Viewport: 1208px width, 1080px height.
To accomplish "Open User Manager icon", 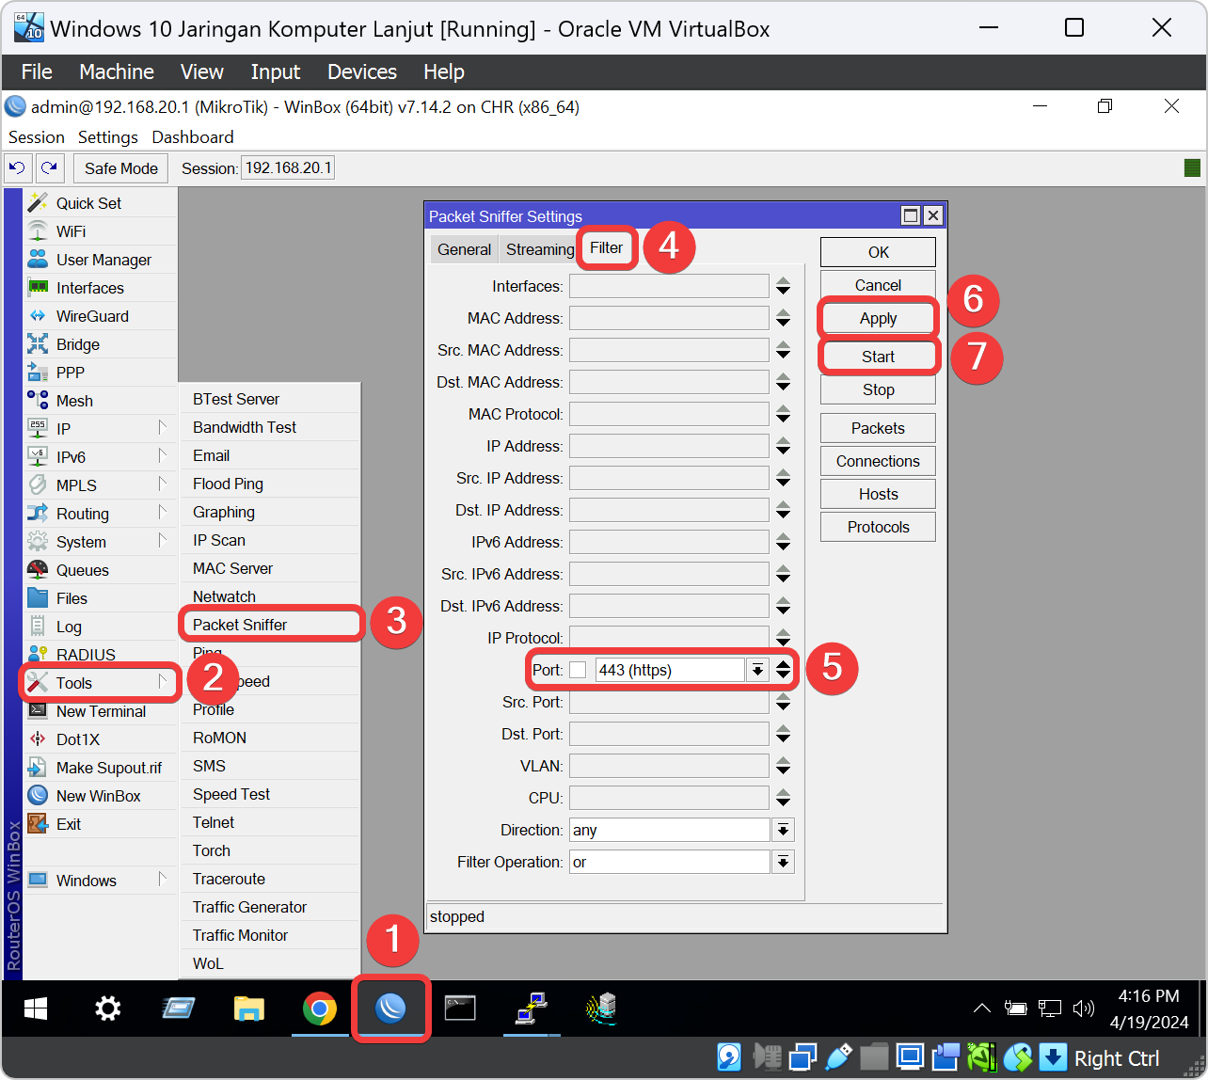I will coord(38,259).
